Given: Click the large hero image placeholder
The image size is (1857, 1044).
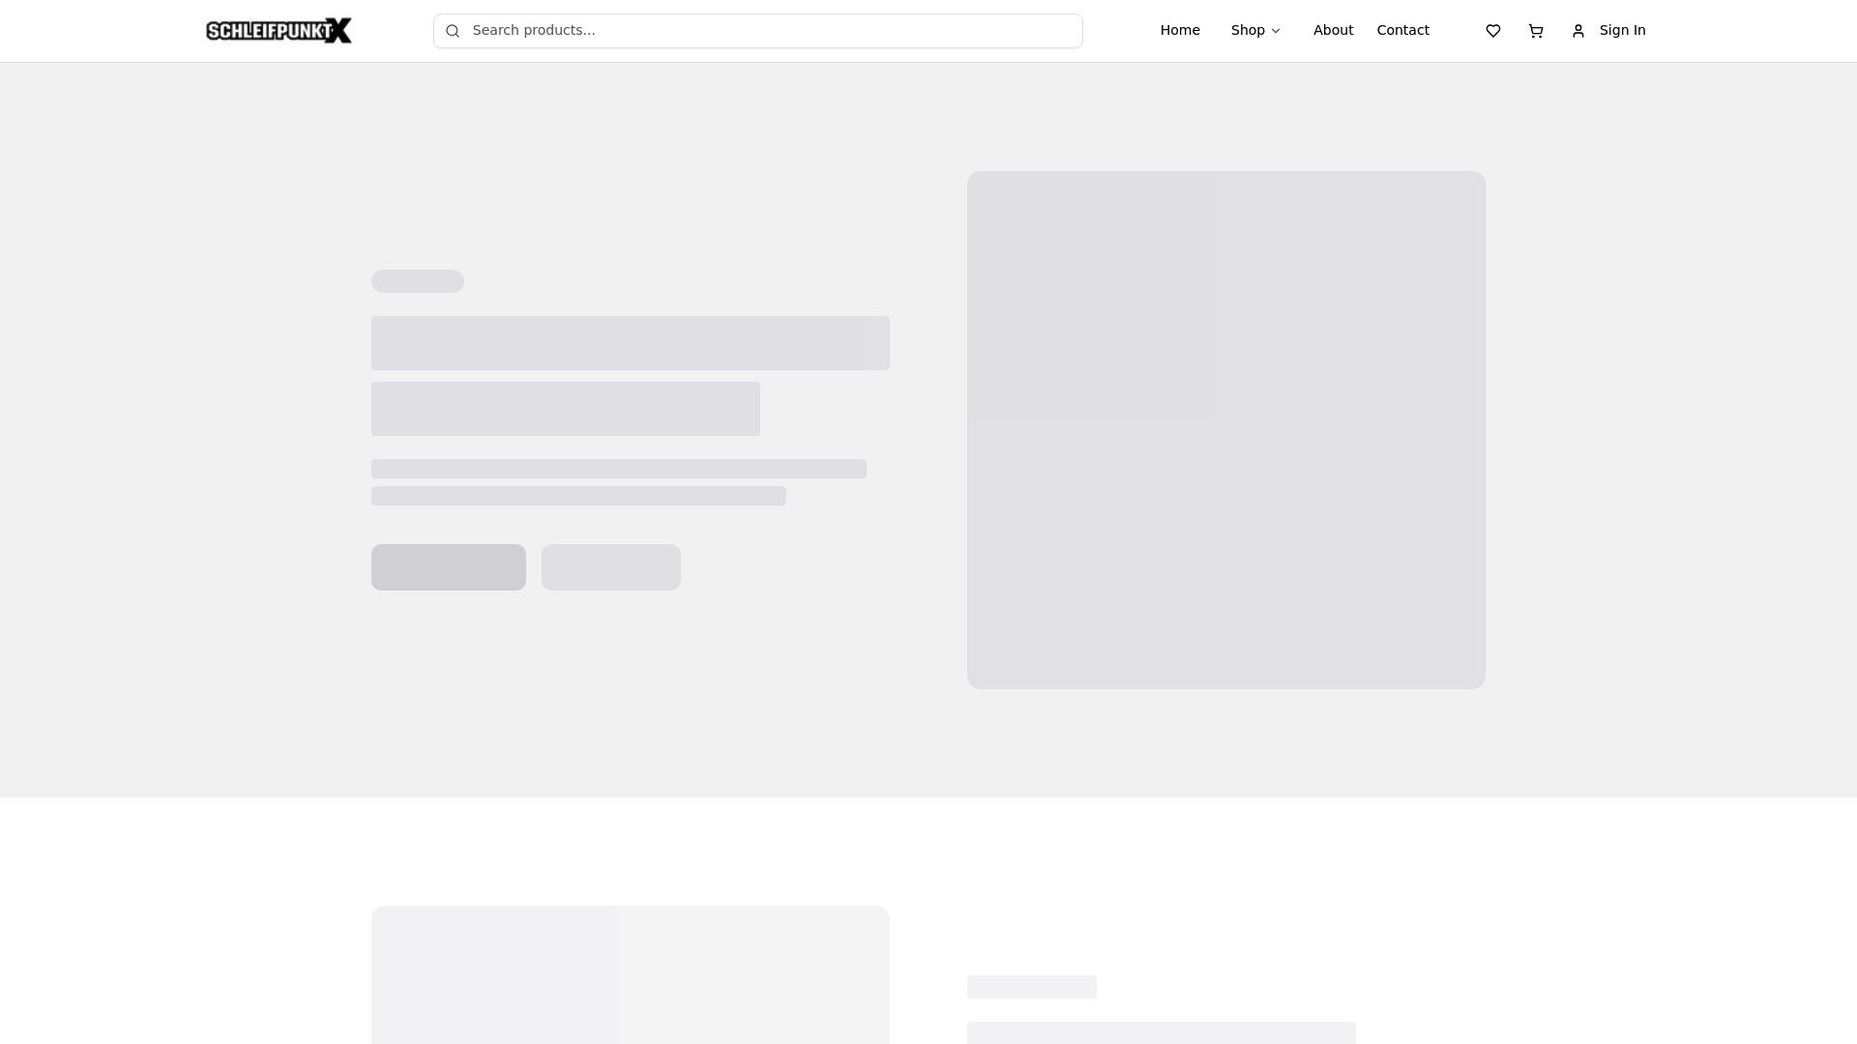Looking at the screenshot, I should click(x=1225, y=430).
